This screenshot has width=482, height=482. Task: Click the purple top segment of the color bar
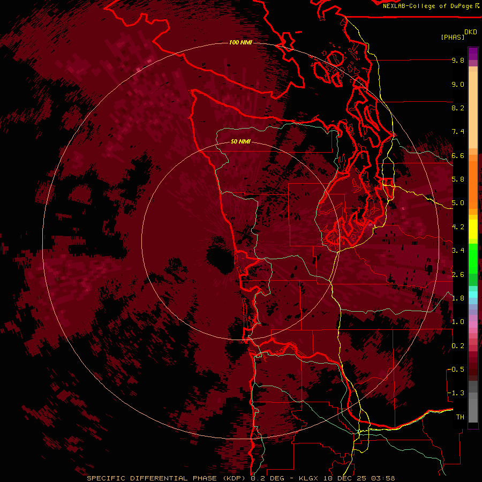(473, 54)
